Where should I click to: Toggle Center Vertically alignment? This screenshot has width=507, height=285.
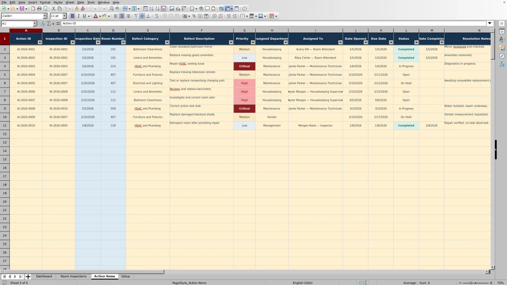tap(142, 16)
